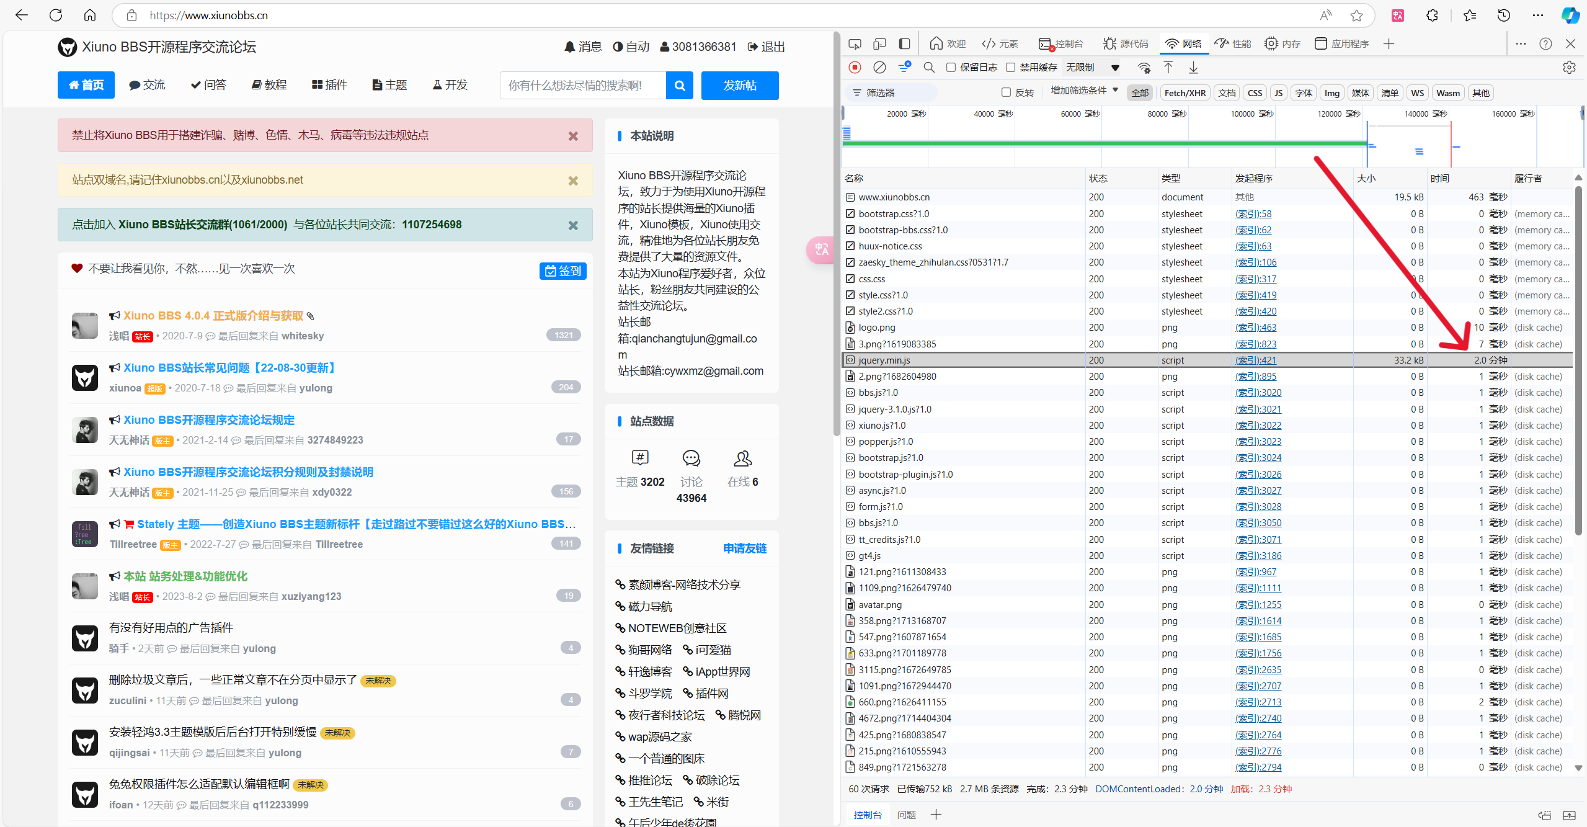The width and height of the screenshot is (1587, 827).
Task: Open the Copilot icon in the browser toolbar
Action: pyautogui.click(x=1571, y=16)
